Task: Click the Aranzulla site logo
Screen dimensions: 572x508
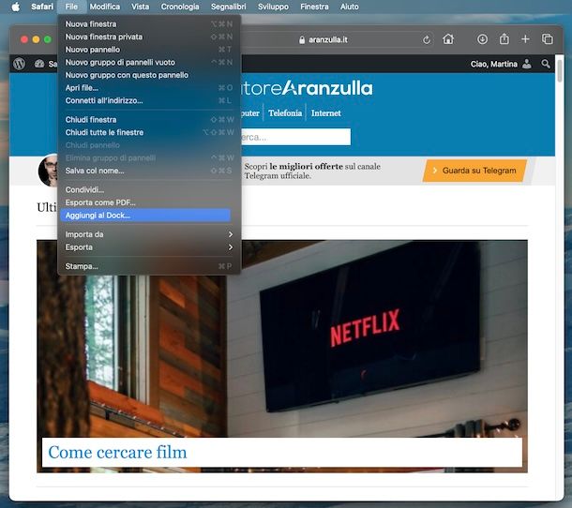Action: [308, 88]
